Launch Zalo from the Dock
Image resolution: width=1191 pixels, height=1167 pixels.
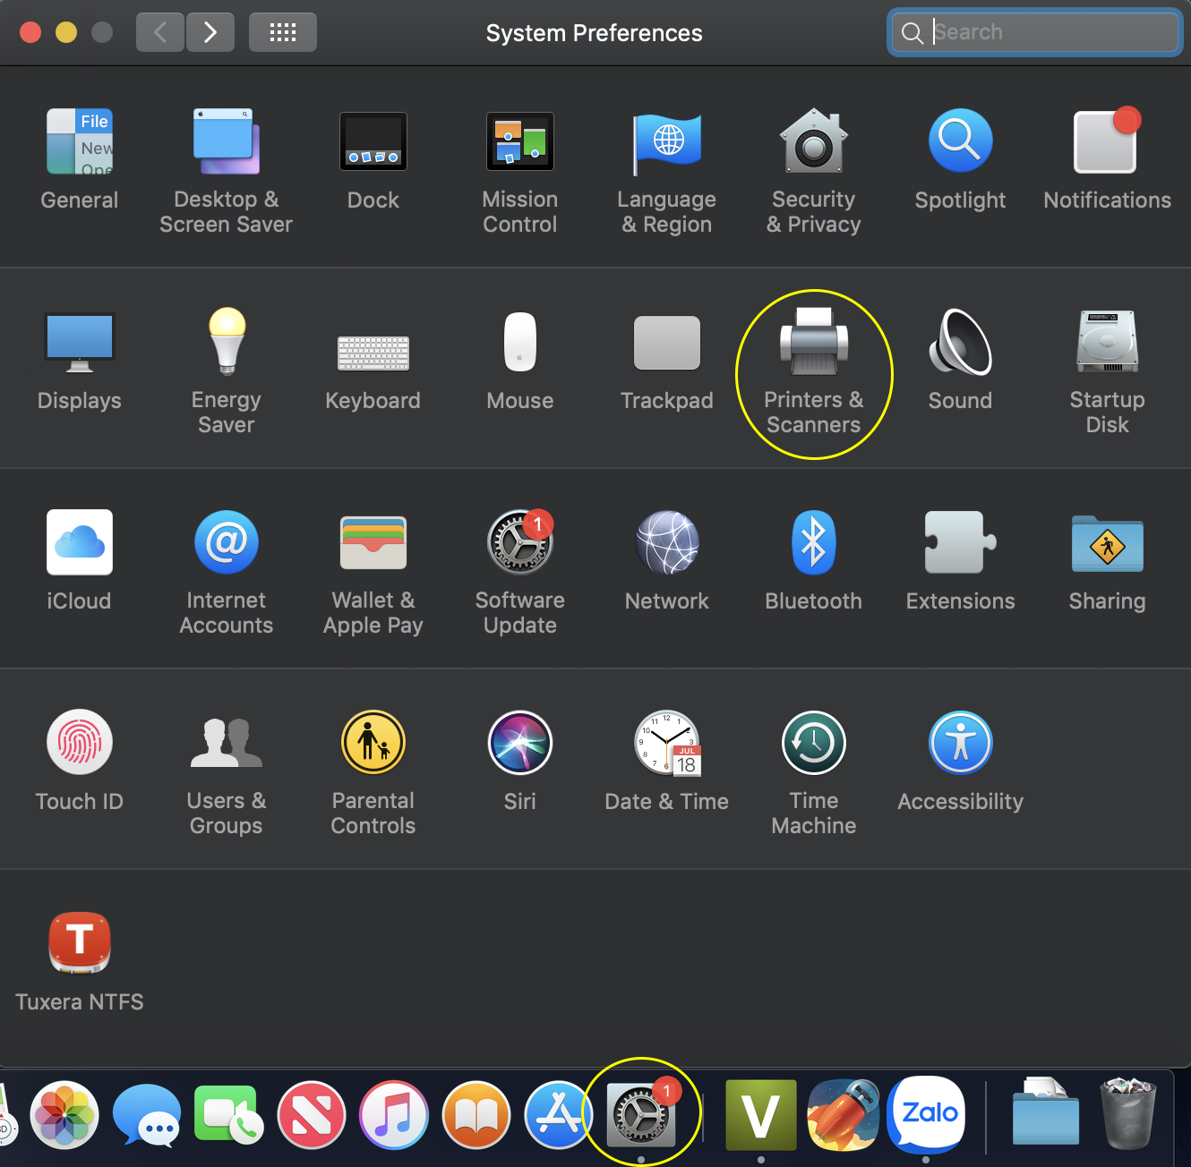pyautogui.click(x=929, y=1115)
